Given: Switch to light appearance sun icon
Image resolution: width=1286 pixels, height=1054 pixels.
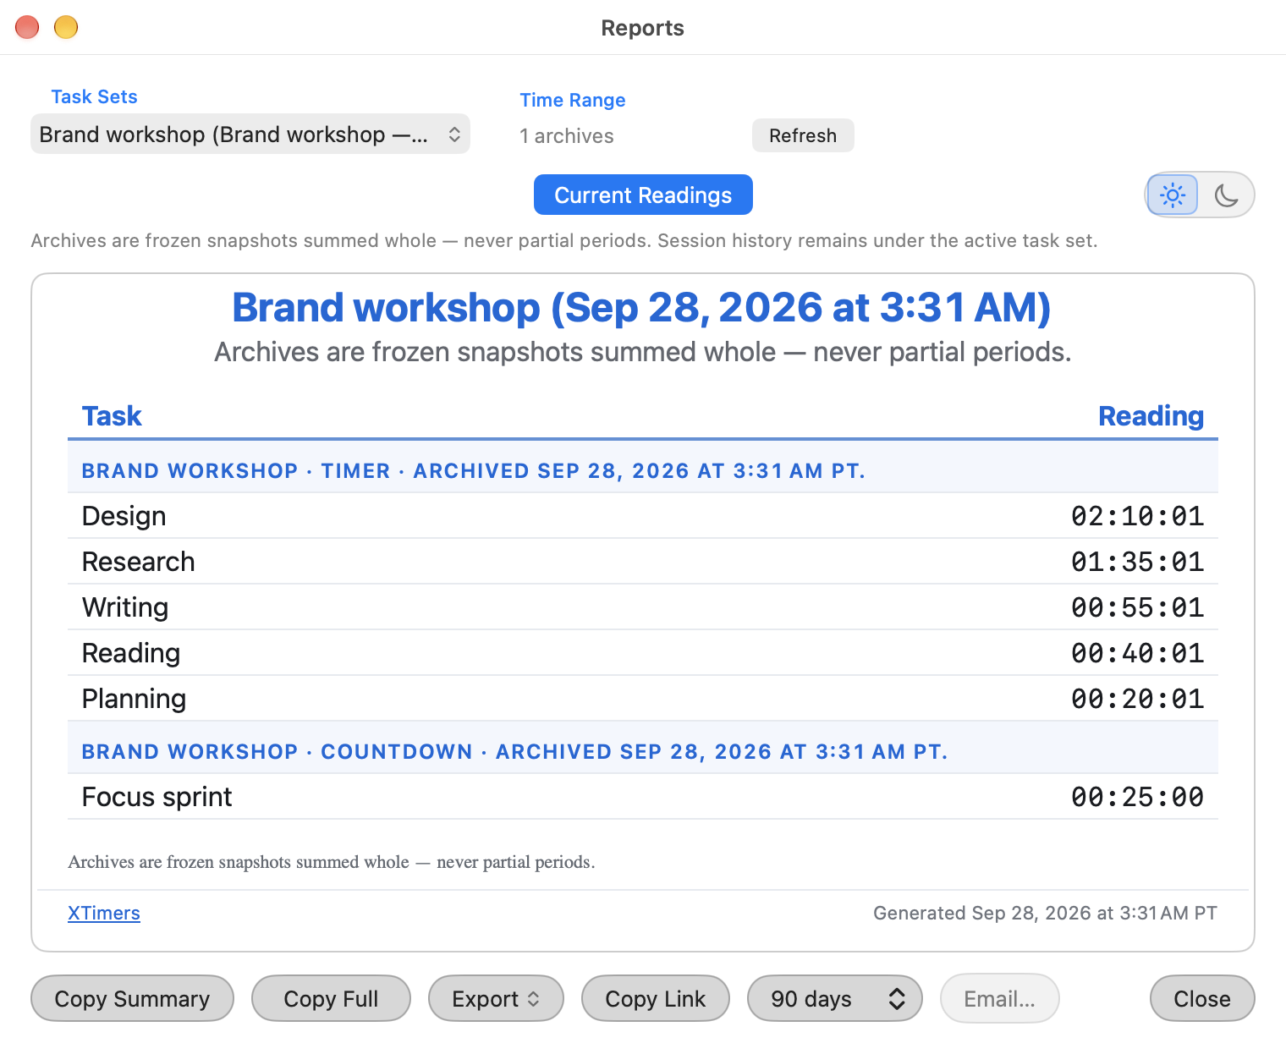Looking at the screenshot, I should pyautogui.click(x=1173, y=195).
